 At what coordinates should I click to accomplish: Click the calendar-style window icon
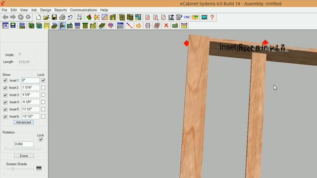(120, 26)
